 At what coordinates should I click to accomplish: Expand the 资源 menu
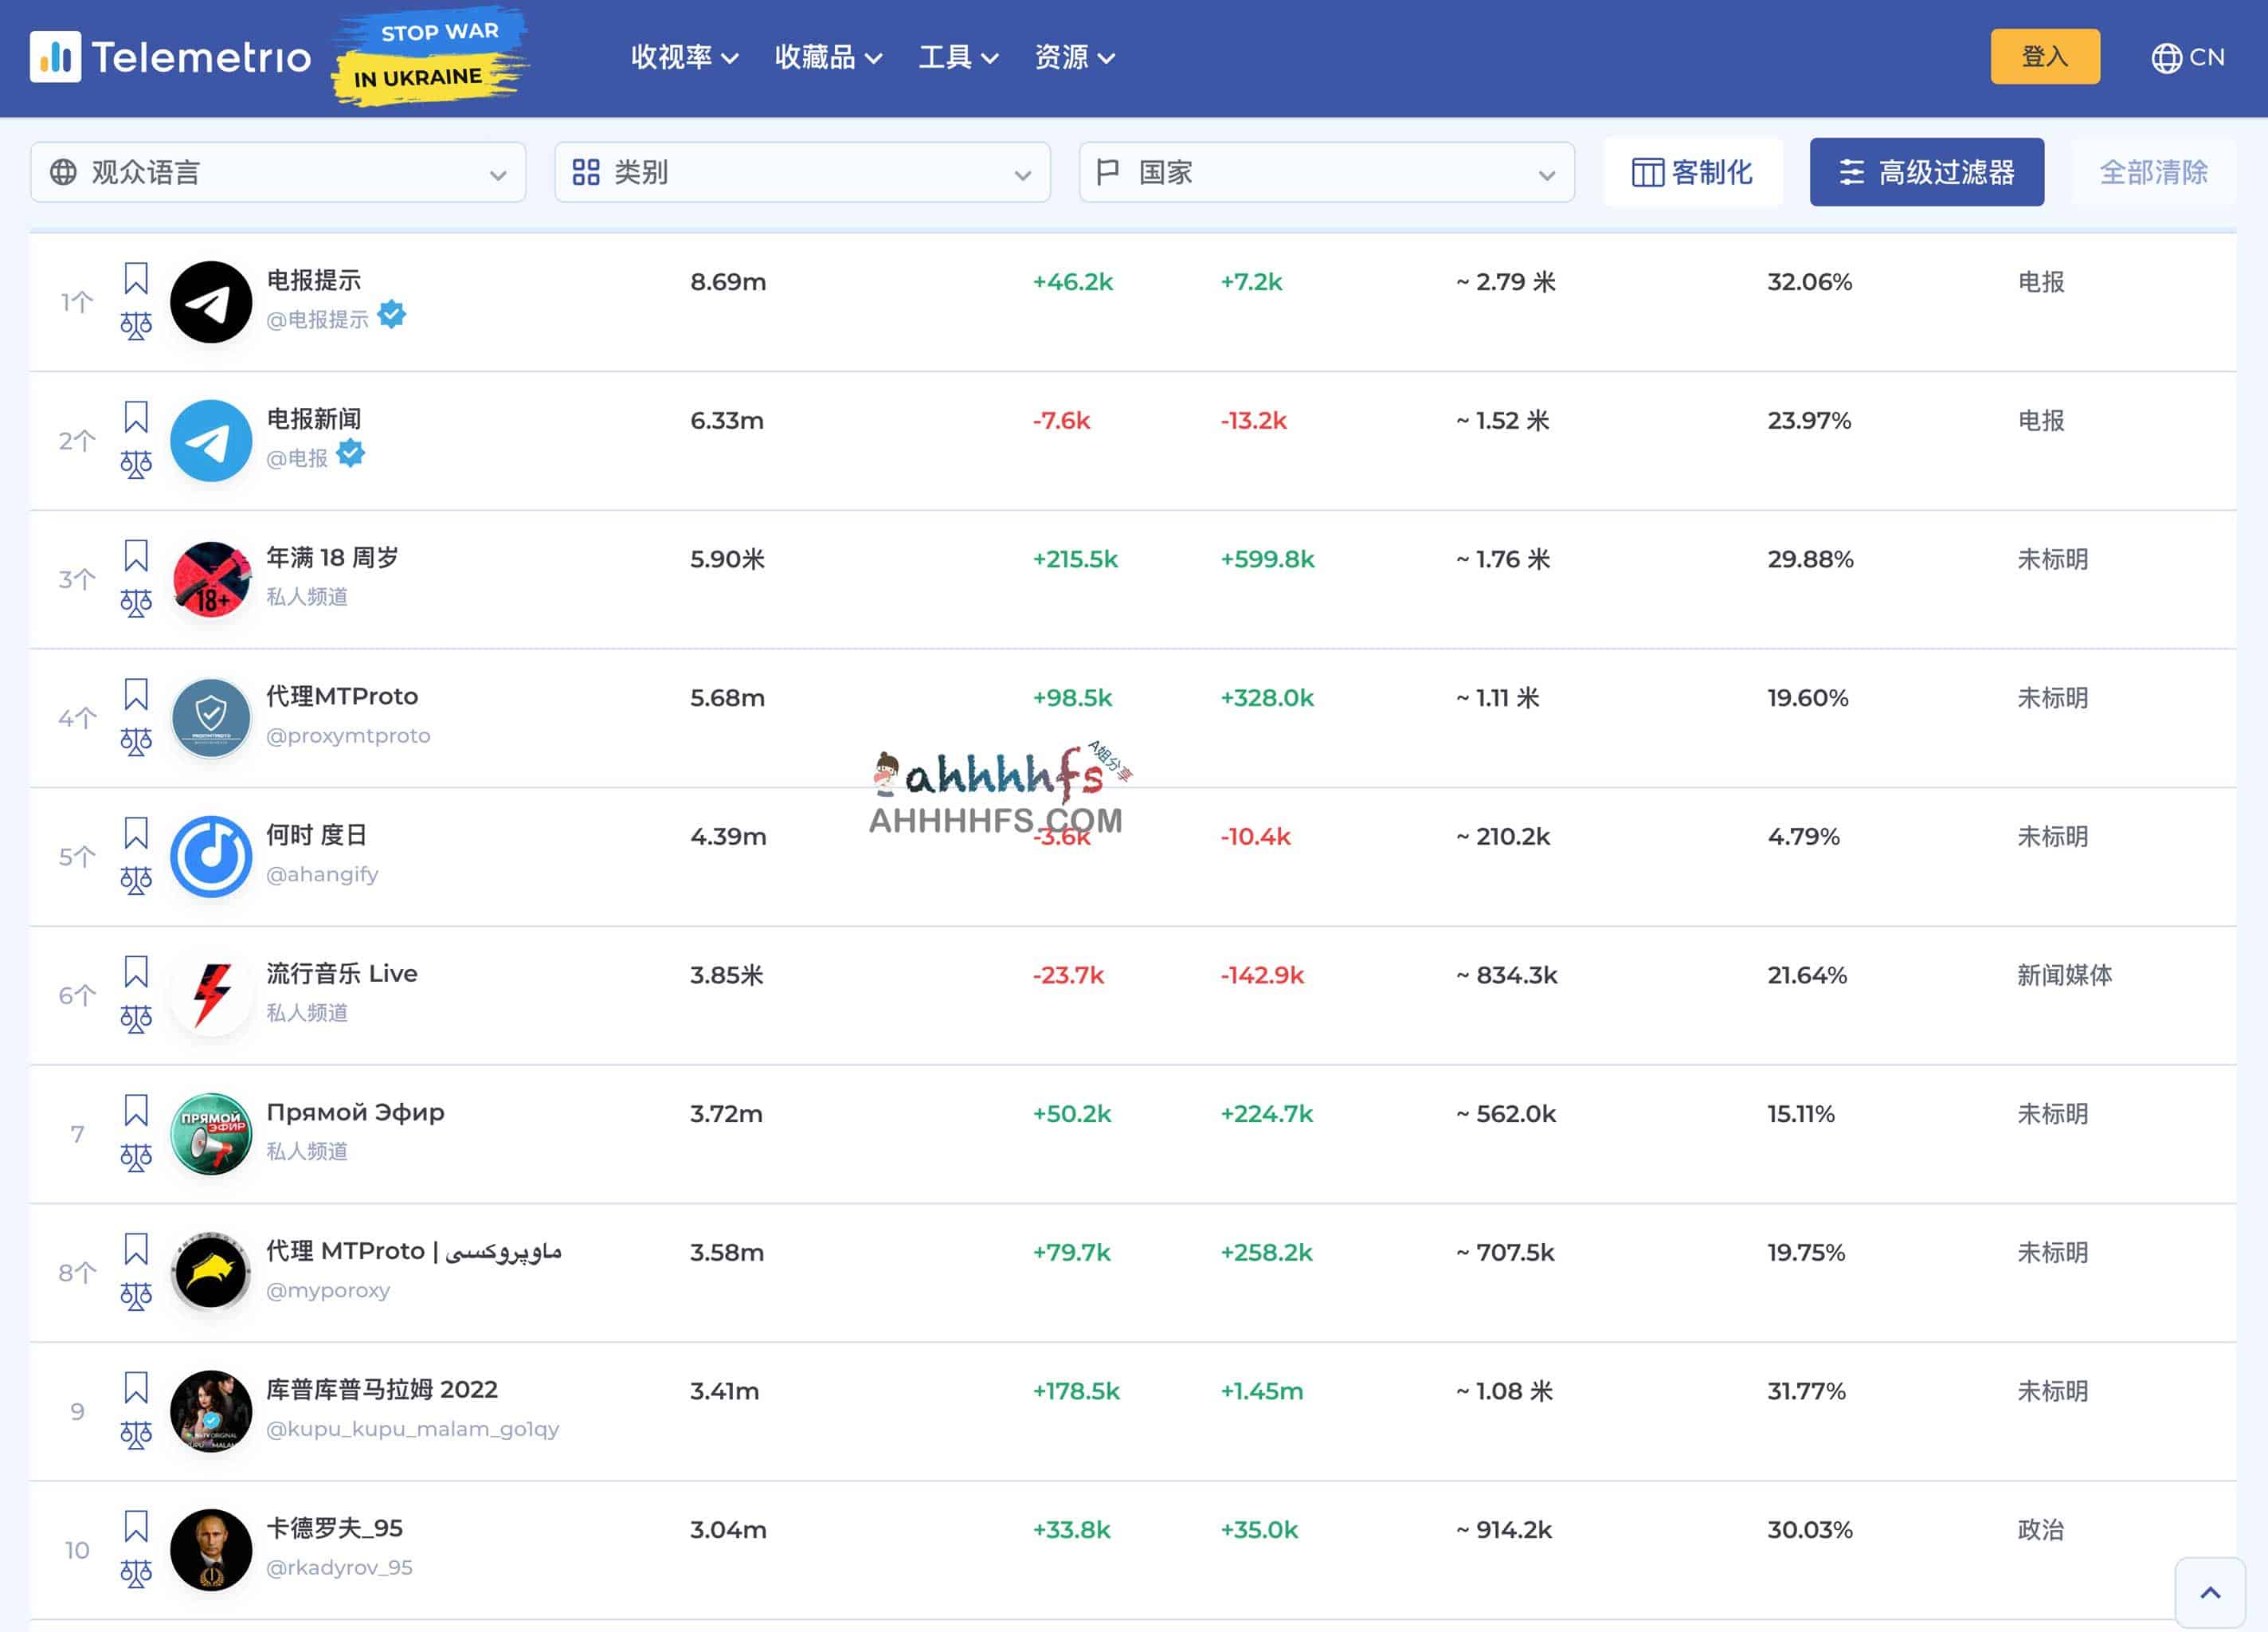coord(1074,57)
